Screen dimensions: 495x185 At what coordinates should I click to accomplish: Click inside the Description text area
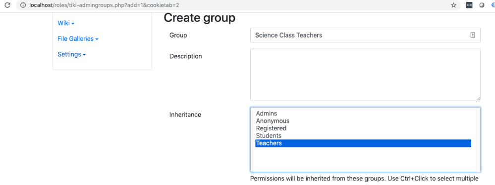365,75
